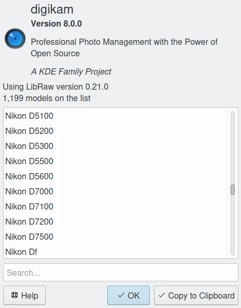The height and width of the screenshot is (308, 241).
Task: Highlight the Nikon Df item
Action: coord(115,252)
